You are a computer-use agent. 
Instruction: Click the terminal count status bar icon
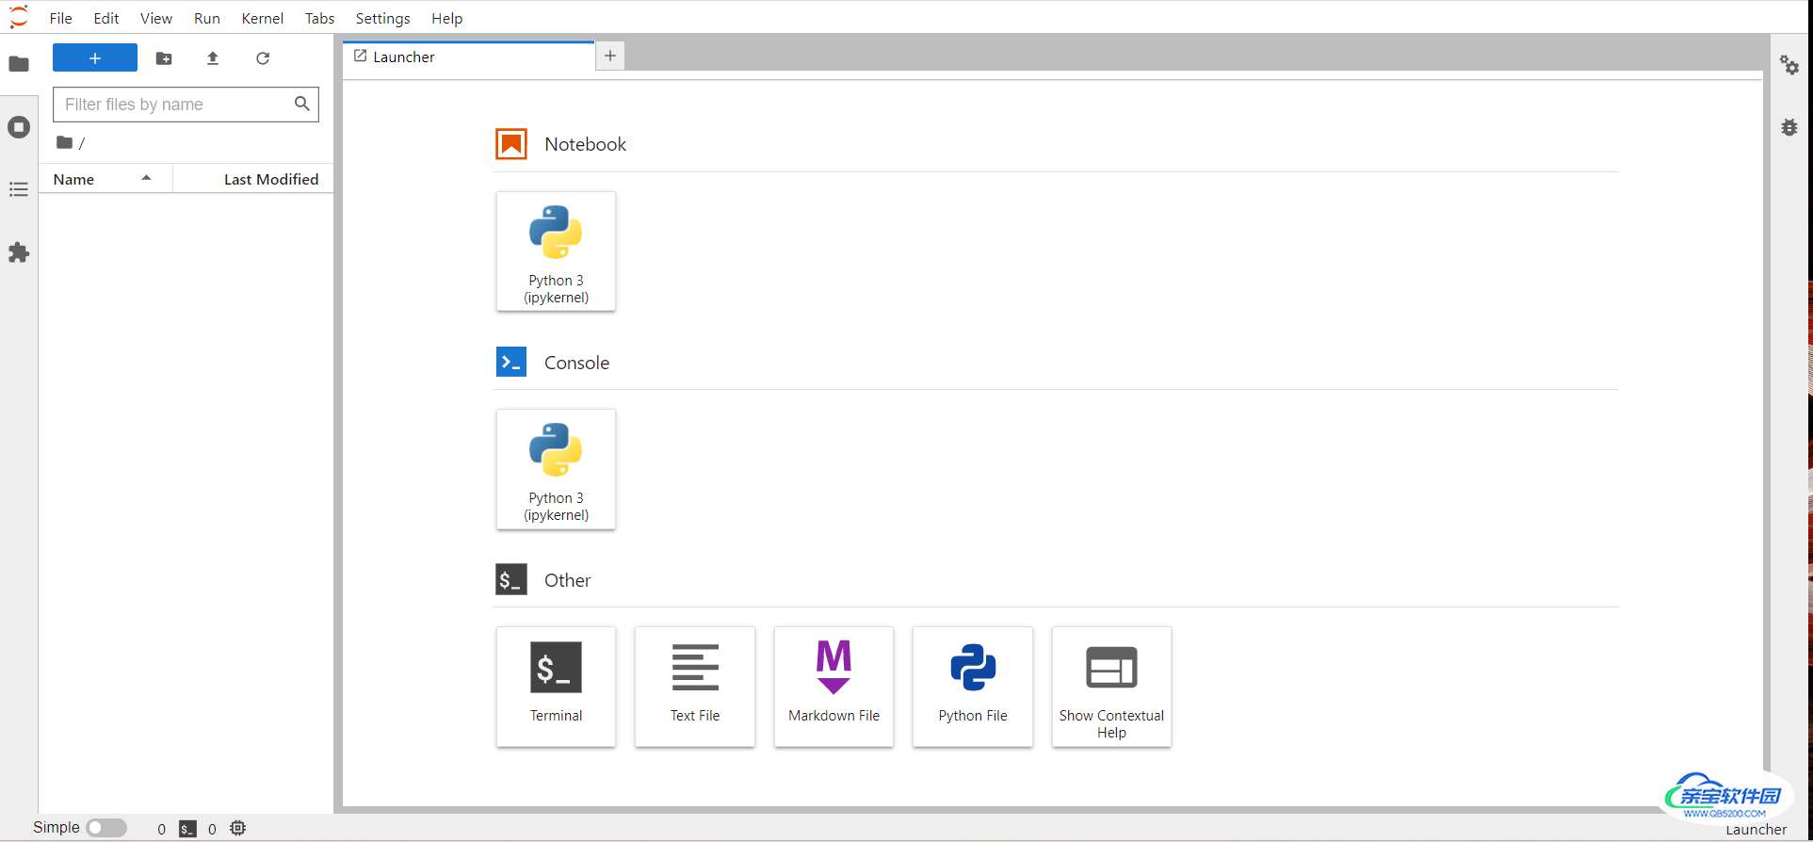pyautogui.click(x=187, y=829)
